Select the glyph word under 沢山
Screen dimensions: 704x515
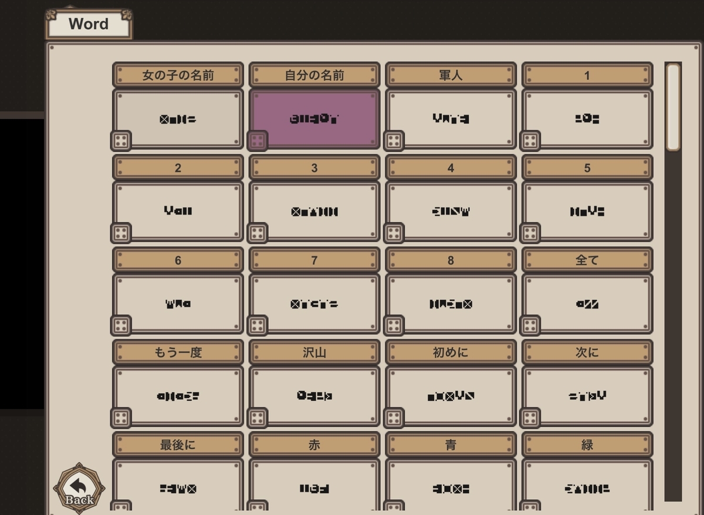tap(314, 396)
